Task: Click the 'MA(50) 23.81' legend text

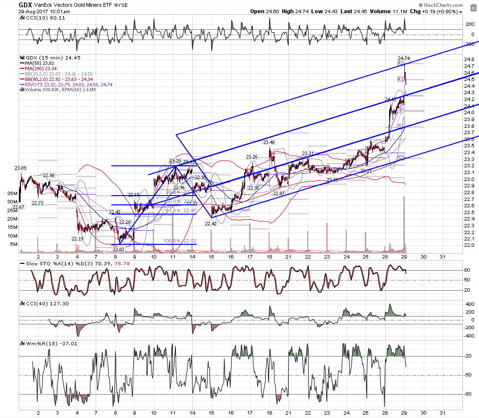Action: point(40,63)
